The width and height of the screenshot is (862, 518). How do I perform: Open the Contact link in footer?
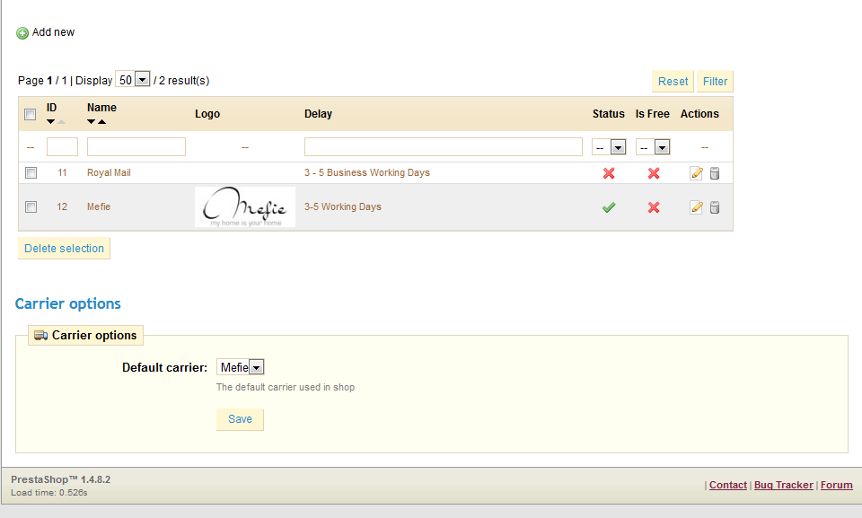click(728, 485)
